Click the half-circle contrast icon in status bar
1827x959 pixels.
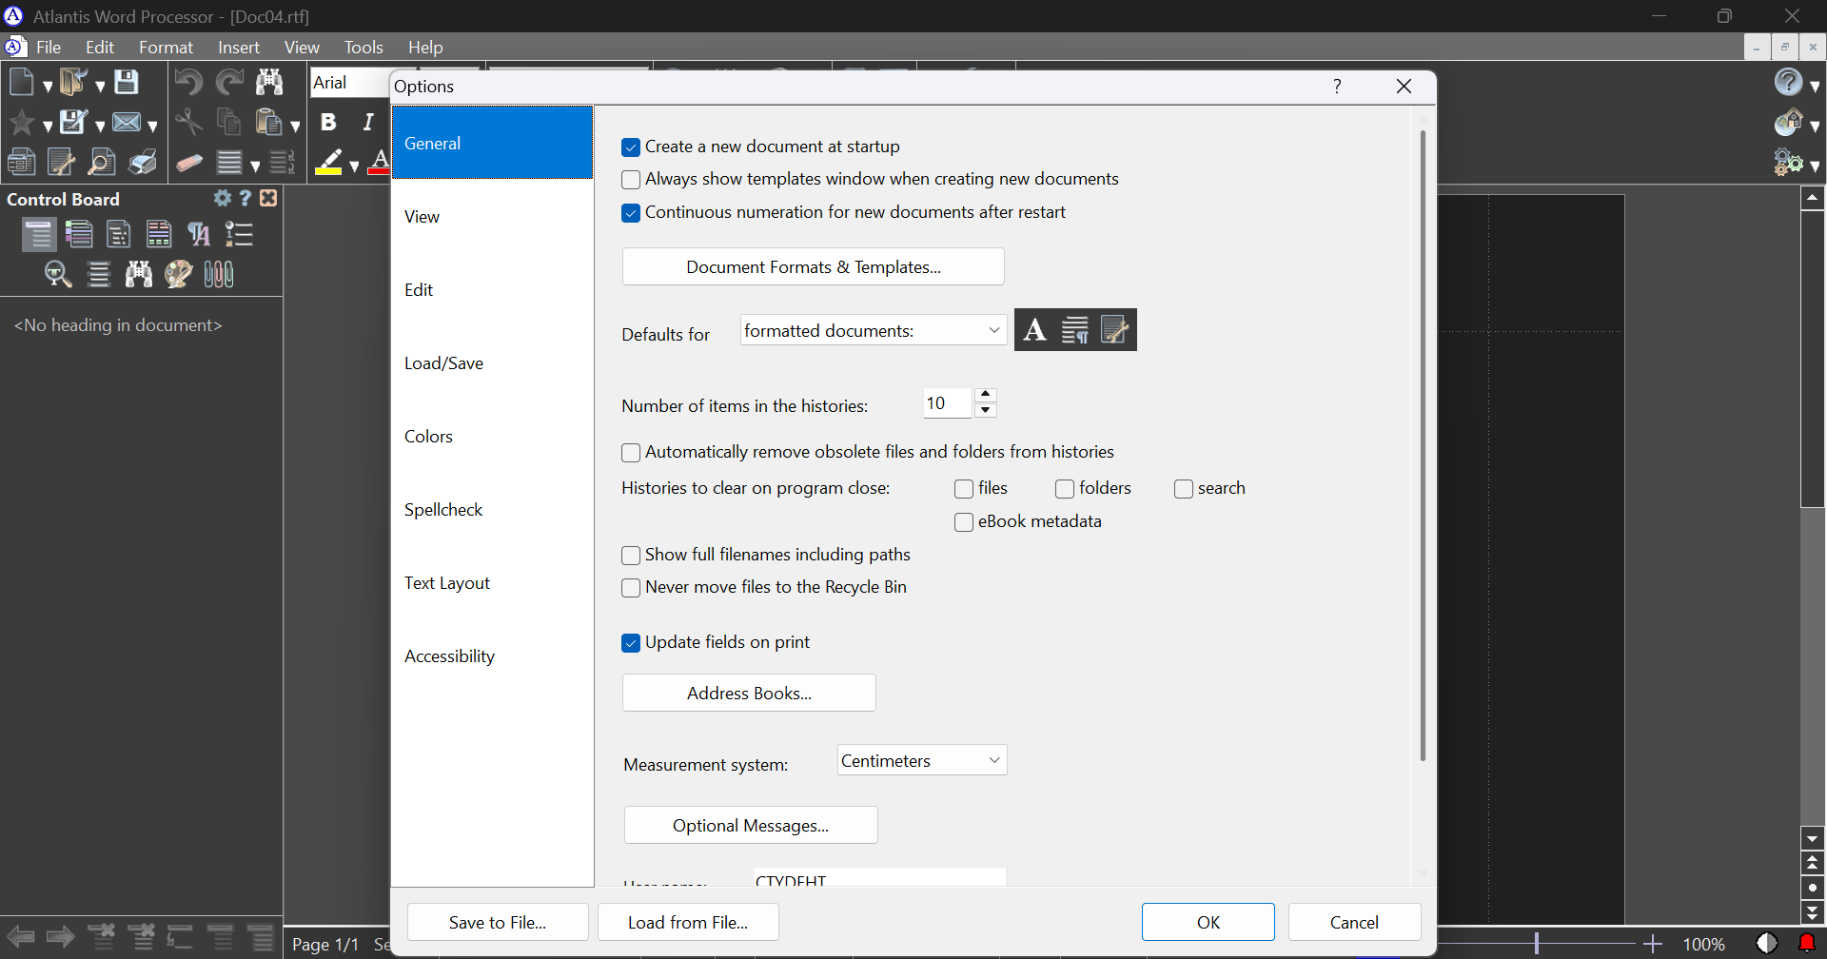[1767, 944]
